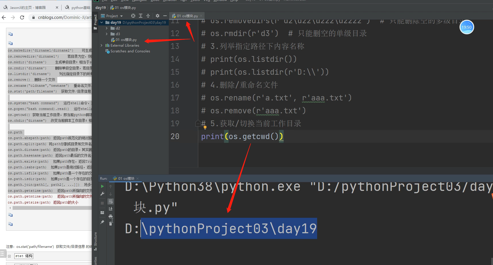Viewport: 493px width, 265px height.
Task: Click print icon in Run console
Action: 111,216
